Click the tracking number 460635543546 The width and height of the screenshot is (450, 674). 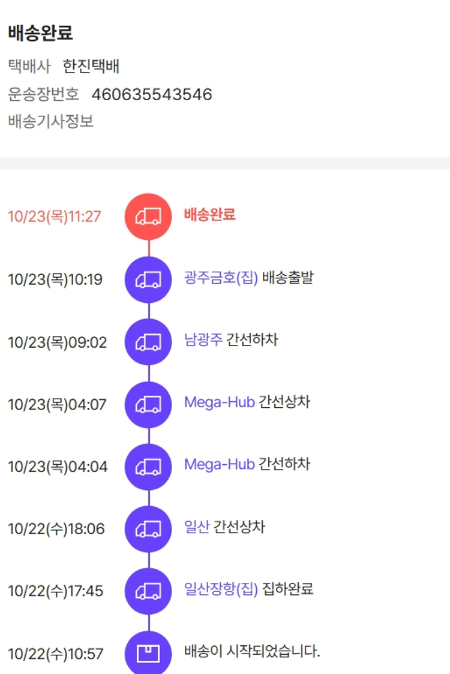click(152, 95)
